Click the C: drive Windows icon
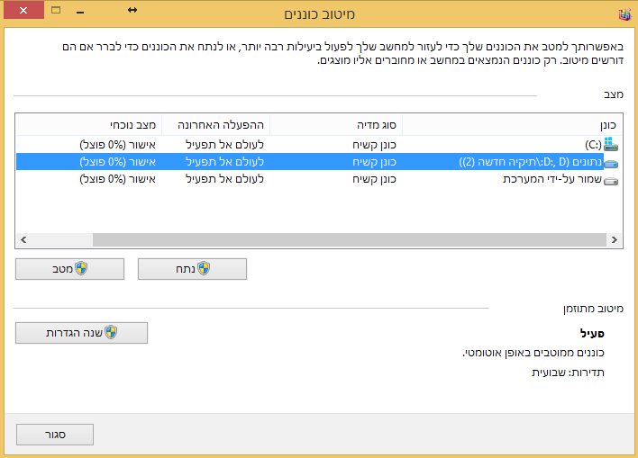638x458 pixels. [x=611, y=144]
